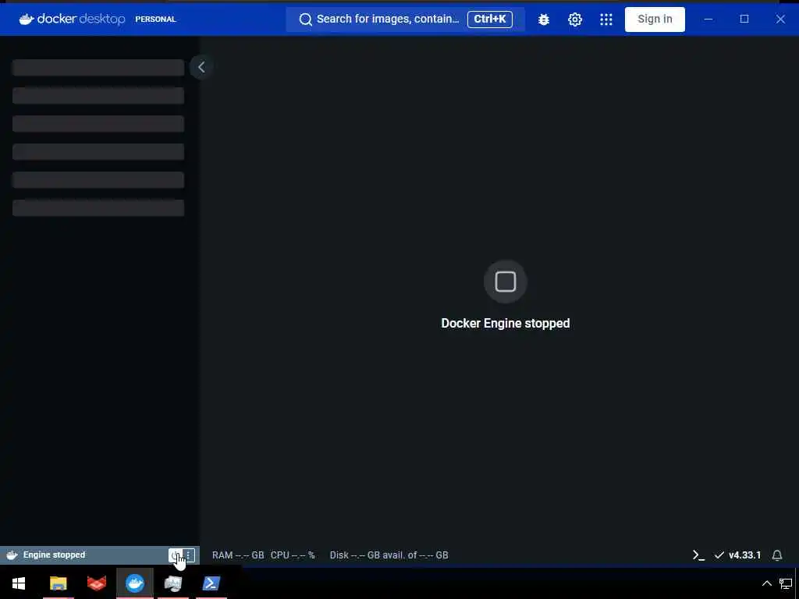This screenshot has height=599, width=799.
Task: Open the Windows Start menu
Action: click(x=19, y=583)
